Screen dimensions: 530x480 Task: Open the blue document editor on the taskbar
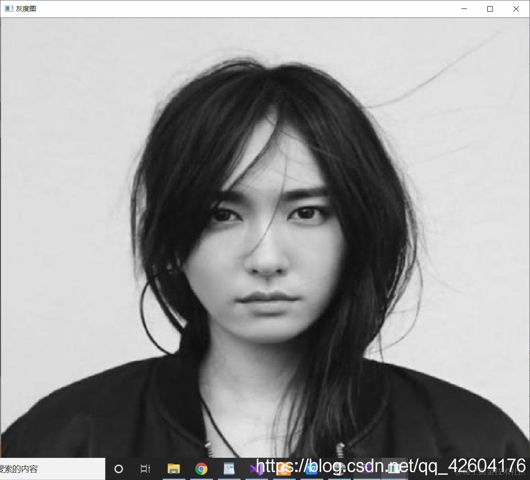229,468
